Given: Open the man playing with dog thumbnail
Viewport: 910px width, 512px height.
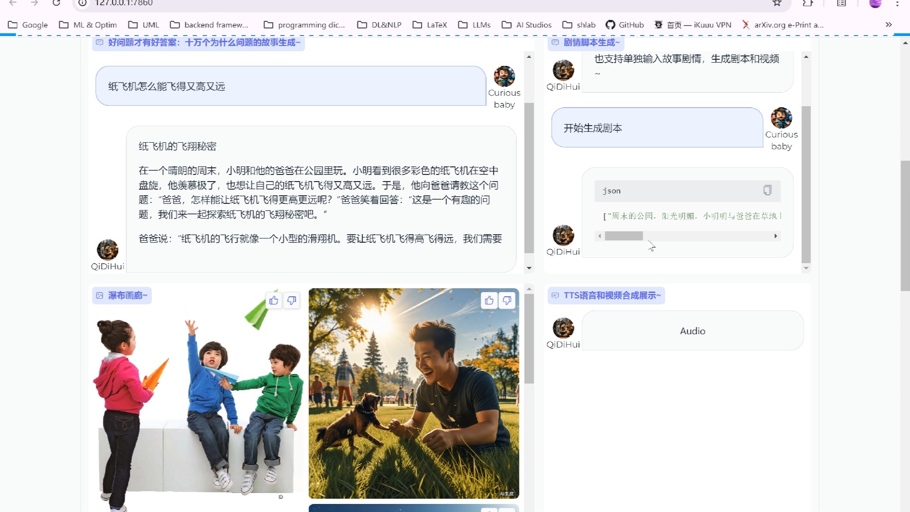Looking at the screenshot, I should [x=414, y=393].
